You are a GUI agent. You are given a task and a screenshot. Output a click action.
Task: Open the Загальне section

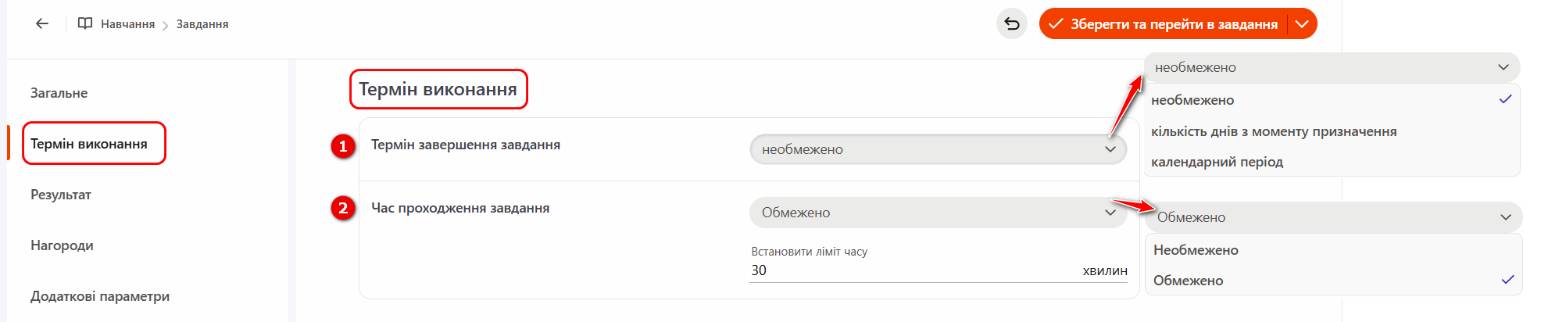point(59,93)
